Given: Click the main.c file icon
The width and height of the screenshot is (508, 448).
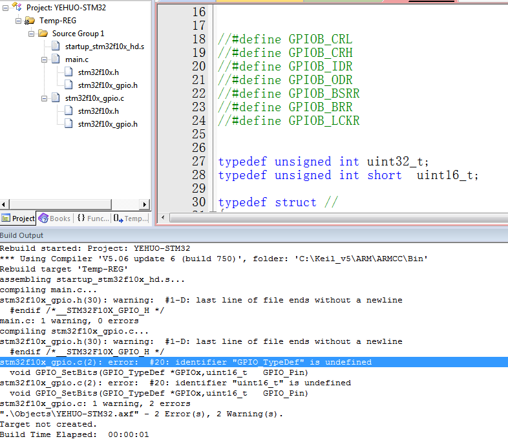Looking at the screenshot, I should point(56,59).
